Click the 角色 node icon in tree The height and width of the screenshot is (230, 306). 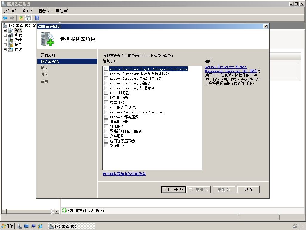coord(11,30)
